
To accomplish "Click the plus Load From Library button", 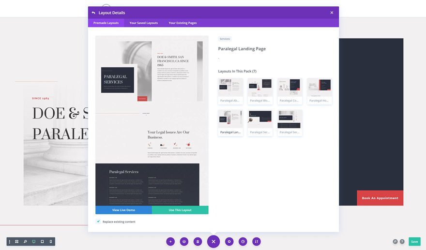I will pyautogui.click(x=170, y=242).
